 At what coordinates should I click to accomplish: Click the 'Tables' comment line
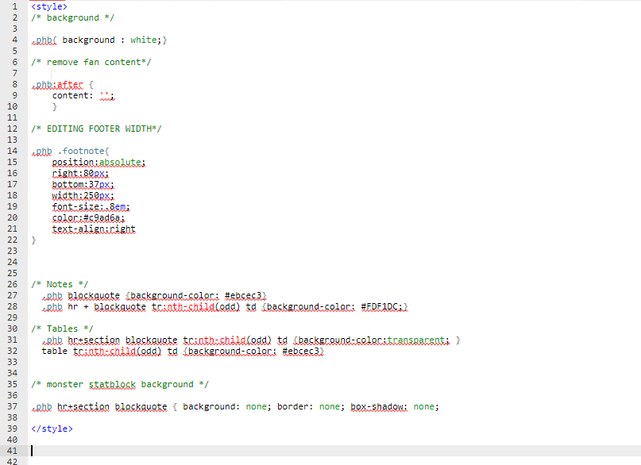coord(62,329)
